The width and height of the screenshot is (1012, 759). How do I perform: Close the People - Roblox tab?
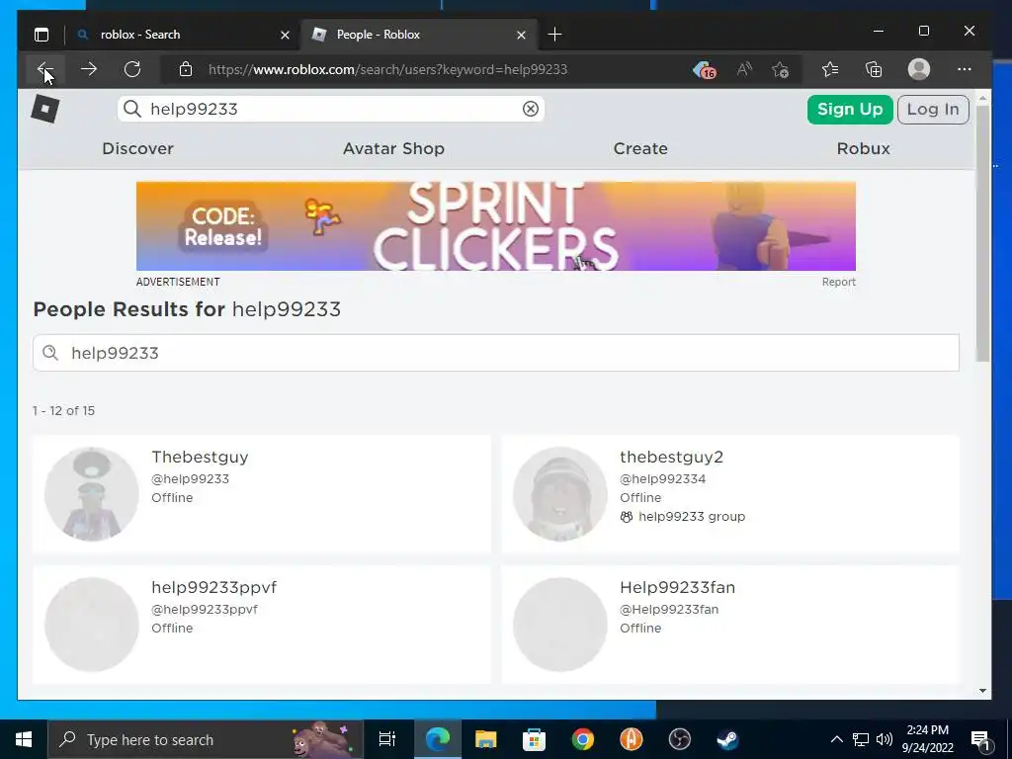coord(521,35)
